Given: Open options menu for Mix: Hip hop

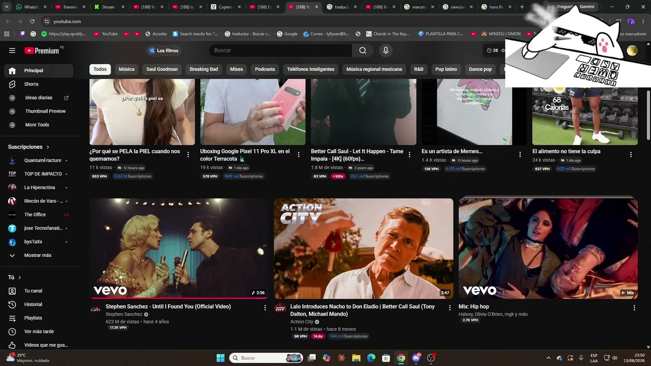Looking at the screenshot, I should click(x=634, y=308).
